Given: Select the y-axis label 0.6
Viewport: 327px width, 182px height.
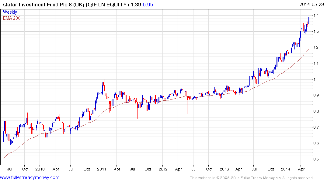Looking at the screenshot, I should [316, 143].
